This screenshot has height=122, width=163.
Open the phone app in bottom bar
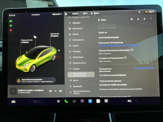coord(66,101)
